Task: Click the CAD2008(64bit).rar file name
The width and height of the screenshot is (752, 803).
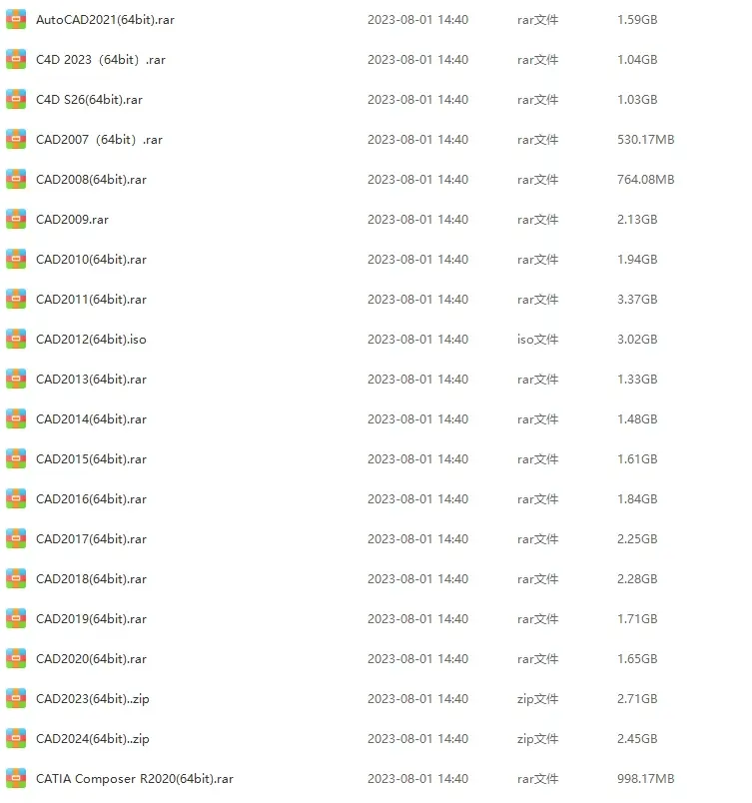Action: pyautogui.click(x=91, y=179)
